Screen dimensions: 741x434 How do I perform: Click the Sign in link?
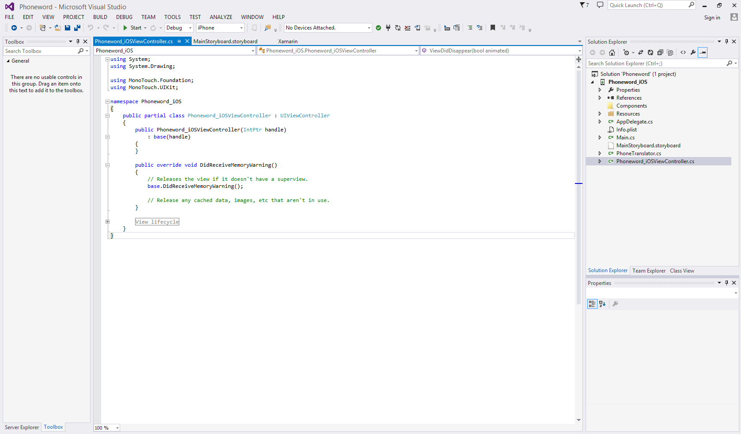coord(712,18)
